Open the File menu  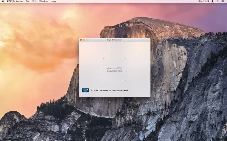pyautogui.click(x=28, y=1)
